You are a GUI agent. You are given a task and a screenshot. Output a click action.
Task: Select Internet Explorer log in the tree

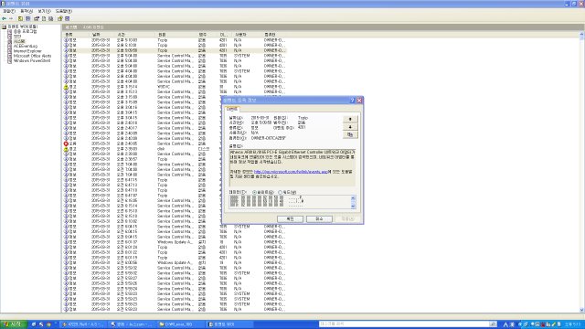(x=27, y=51)
